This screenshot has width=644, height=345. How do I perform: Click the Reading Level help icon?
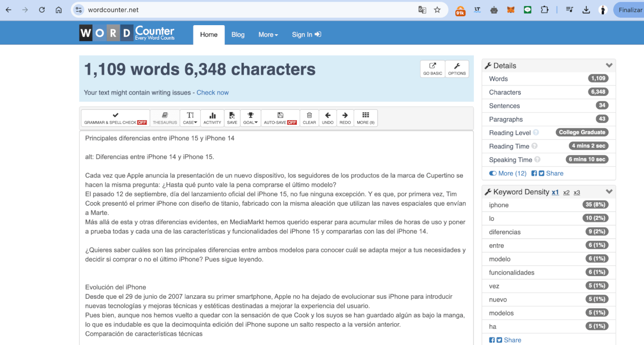pos(536,133)
